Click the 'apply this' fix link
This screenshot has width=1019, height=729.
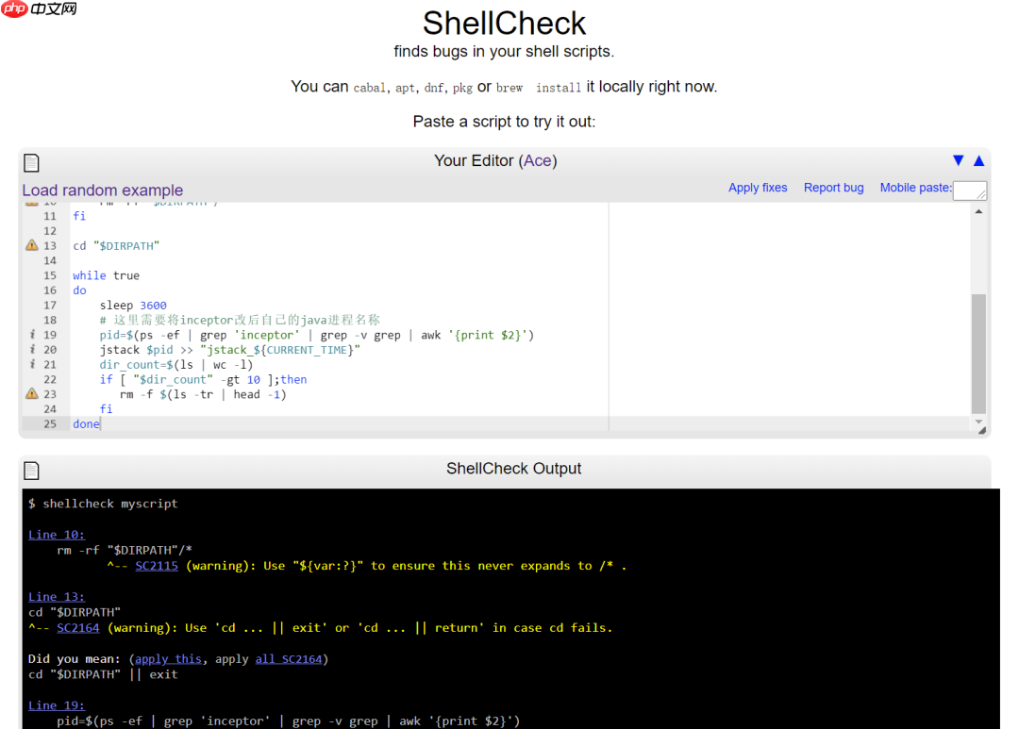[168, 659]
